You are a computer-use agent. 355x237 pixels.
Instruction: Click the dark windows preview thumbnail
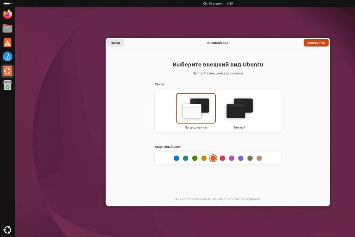239,108
